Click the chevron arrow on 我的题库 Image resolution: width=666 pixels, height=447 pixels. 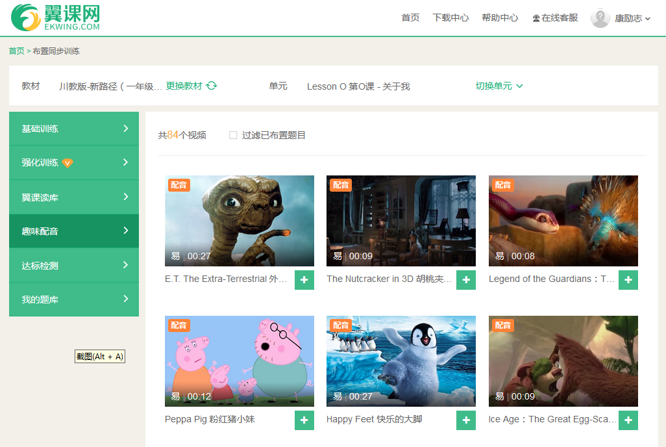point(125,299)
